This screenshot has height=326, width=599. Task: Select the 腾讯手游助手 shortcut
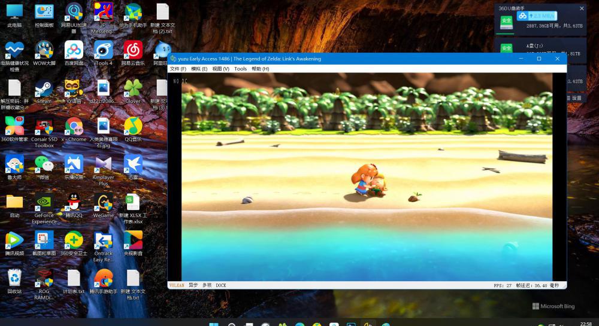103,281
